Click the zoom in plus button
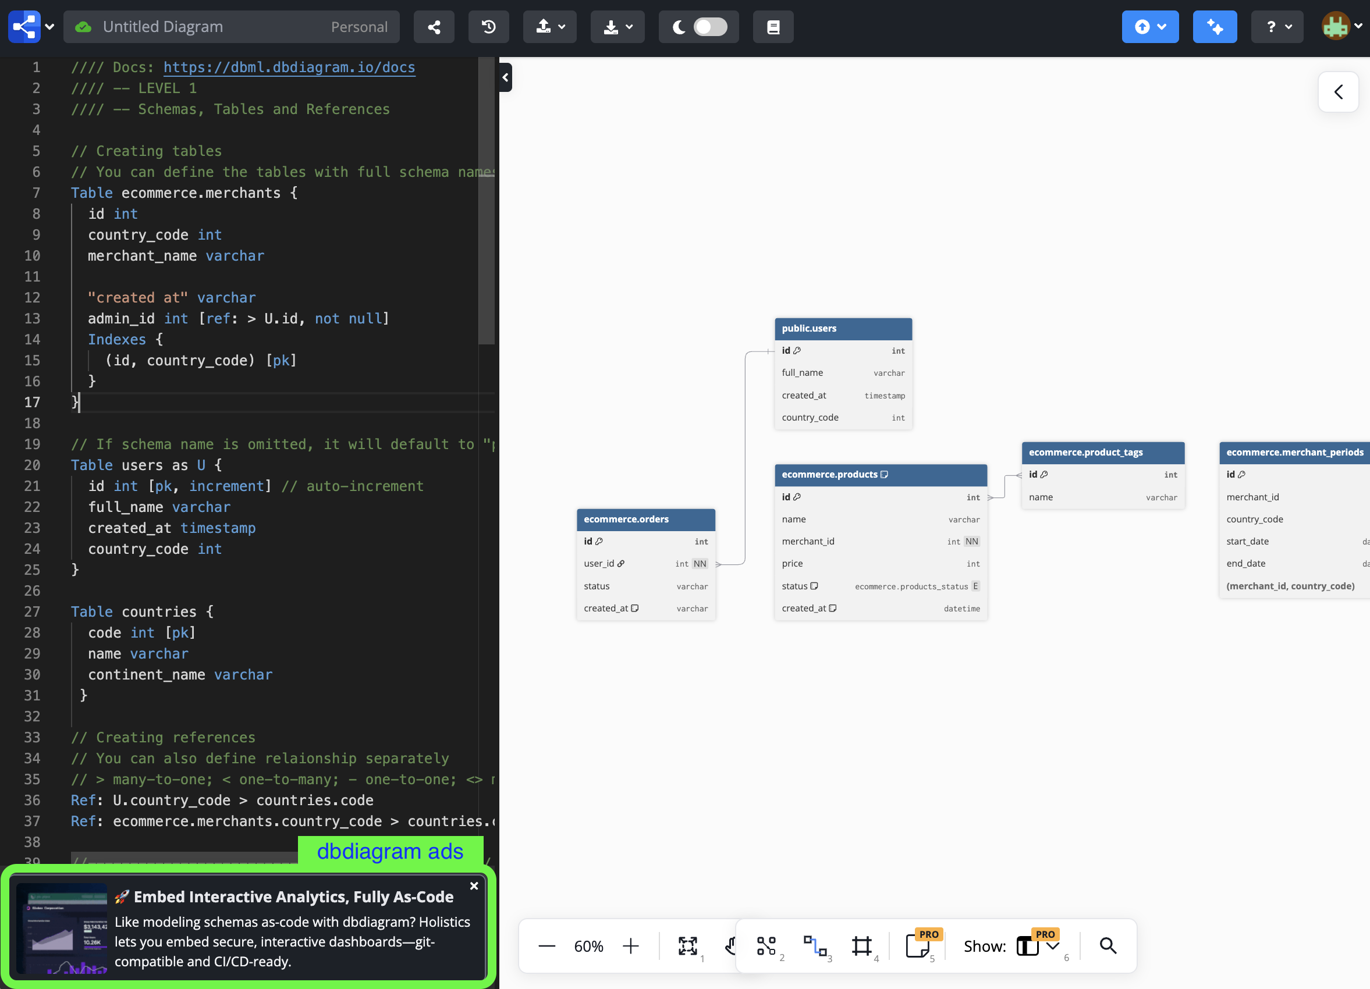Screen dimensions: 1370x989 630,945
